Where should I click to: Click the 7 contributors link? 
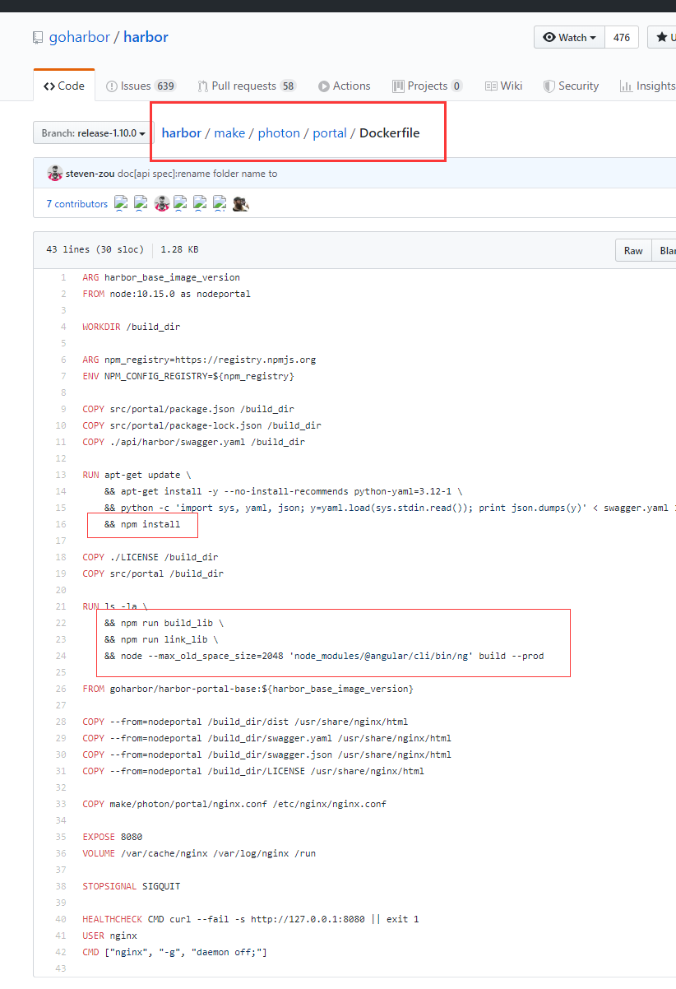click(76, 203)
